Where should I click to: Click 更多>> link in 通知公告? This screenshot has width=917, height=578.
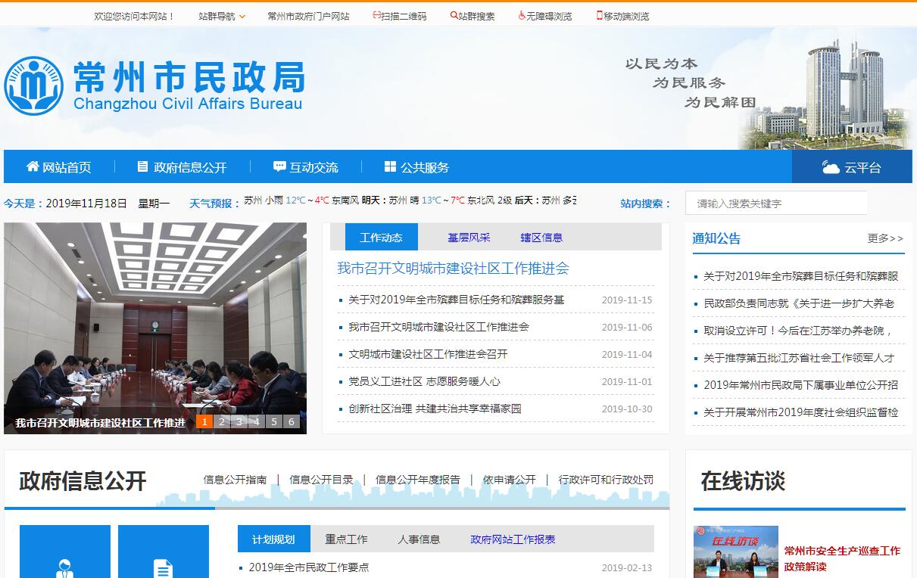885,238
